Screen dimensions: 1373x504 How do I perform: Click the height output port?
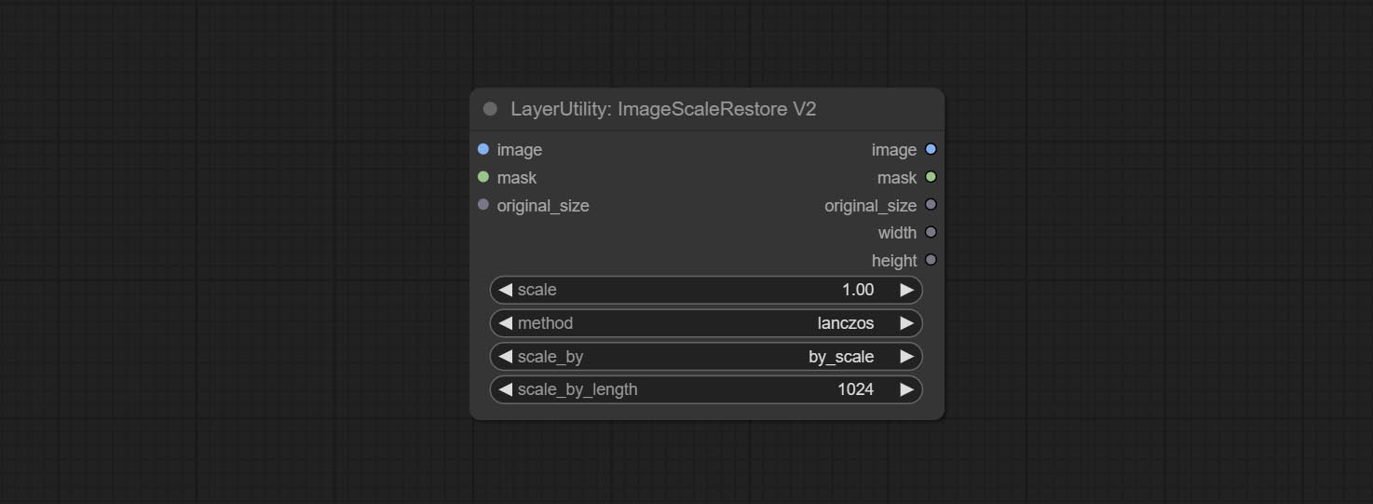point(931,260)
